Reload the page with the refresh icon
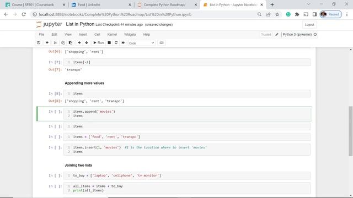353x198 pixels. (x=24, y=14)
